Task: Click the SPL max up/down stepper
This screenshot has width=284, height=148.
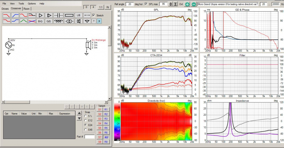Action: pyautogui.click(x=170, y=4)
